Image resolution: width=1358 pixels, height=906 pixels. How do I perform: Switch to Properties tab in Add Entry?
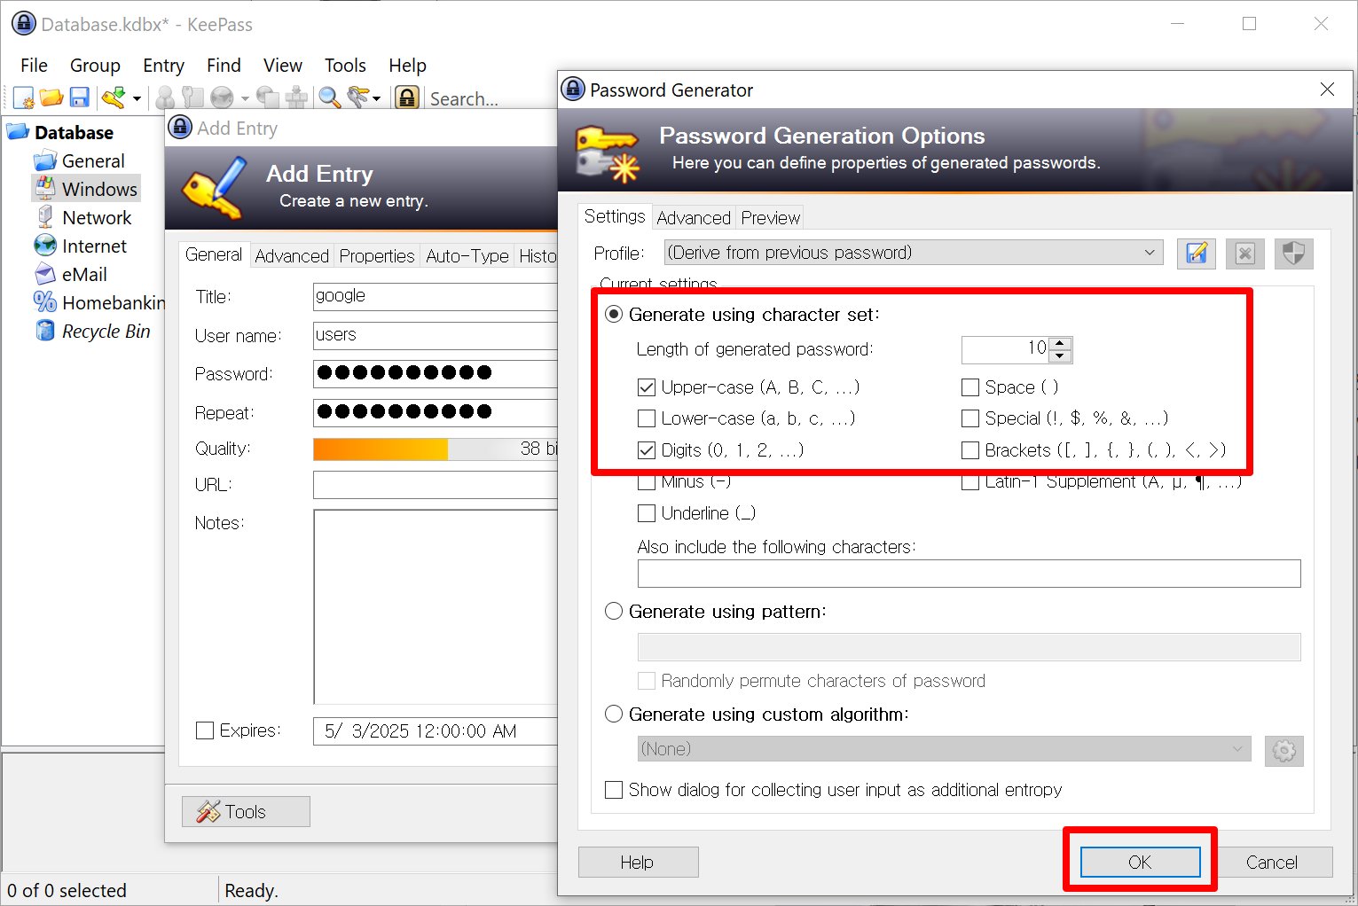click(377, 256)
